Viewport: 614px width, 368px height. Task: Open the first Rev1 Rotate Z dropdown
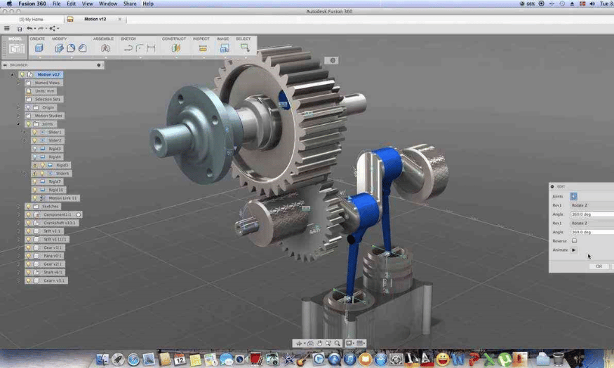[592, 205]
